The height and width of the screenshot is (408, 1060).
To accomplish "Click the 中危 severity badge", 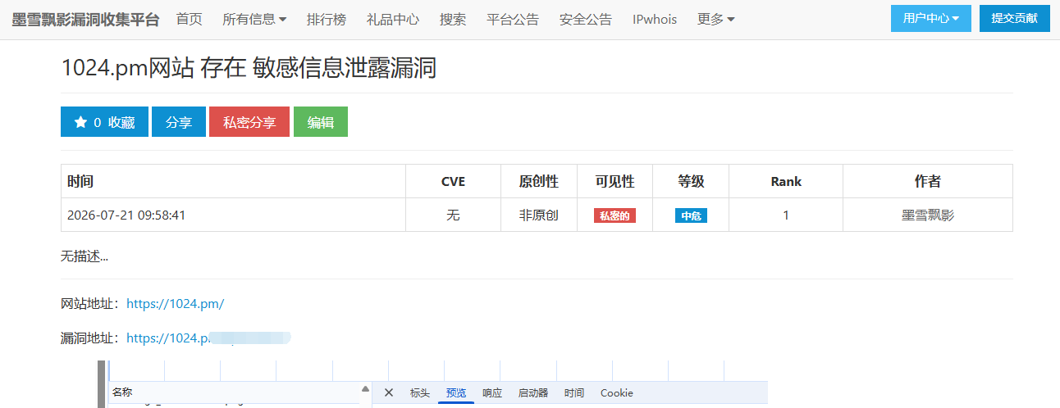I will point(691,215).
